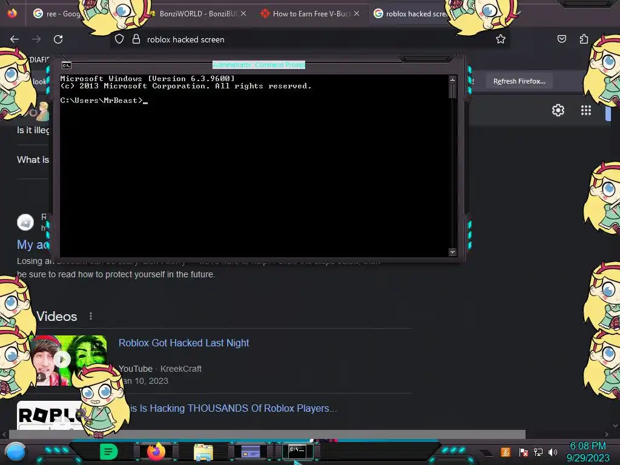Click the Command Prompt vertical scrollbar thumb
This screenshot has width=620, height=465.
click(x=452, y=91)
